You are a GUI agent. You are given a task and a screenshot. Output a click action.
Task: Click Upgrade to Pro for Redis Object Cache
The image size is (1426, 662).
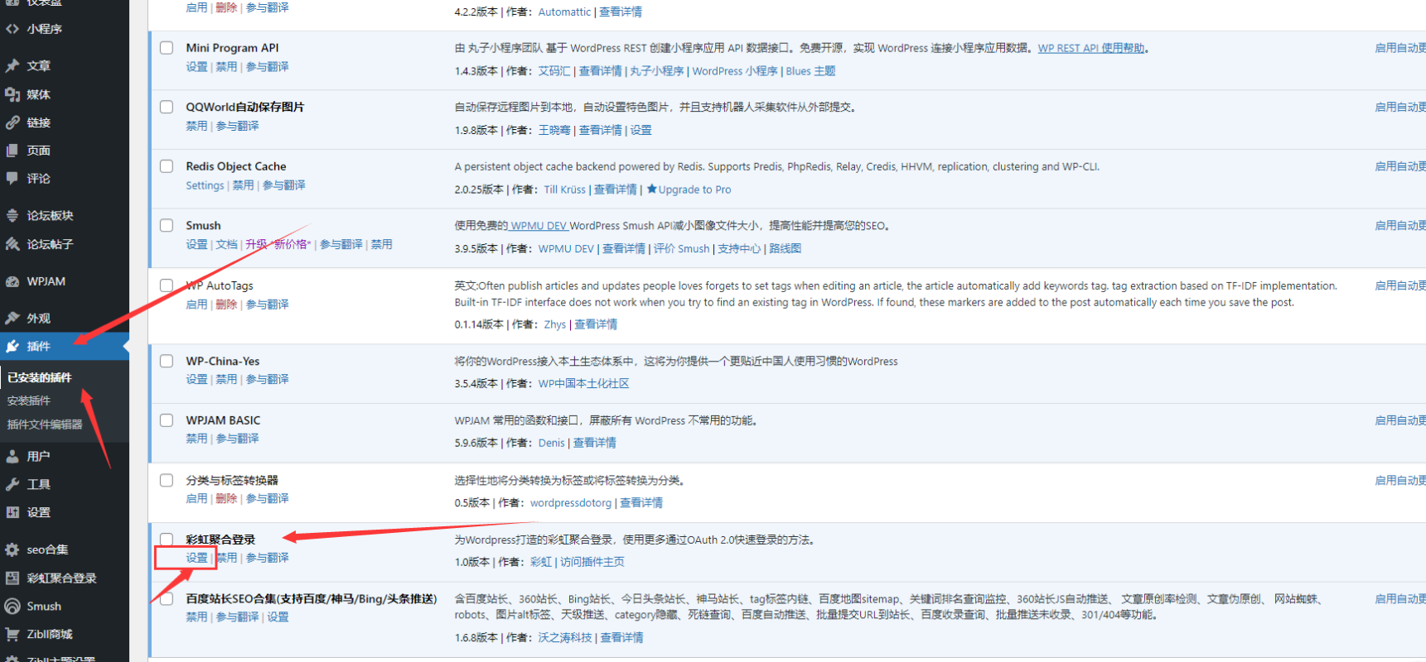tap(694, 189)
